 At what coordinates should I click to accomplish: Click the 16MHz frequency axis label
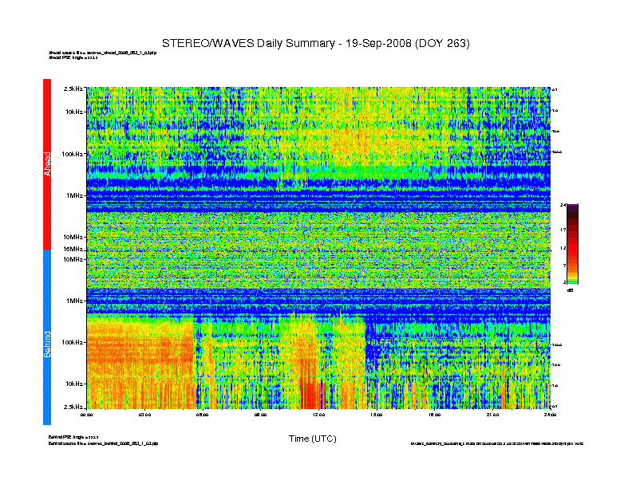pos(73,249)
